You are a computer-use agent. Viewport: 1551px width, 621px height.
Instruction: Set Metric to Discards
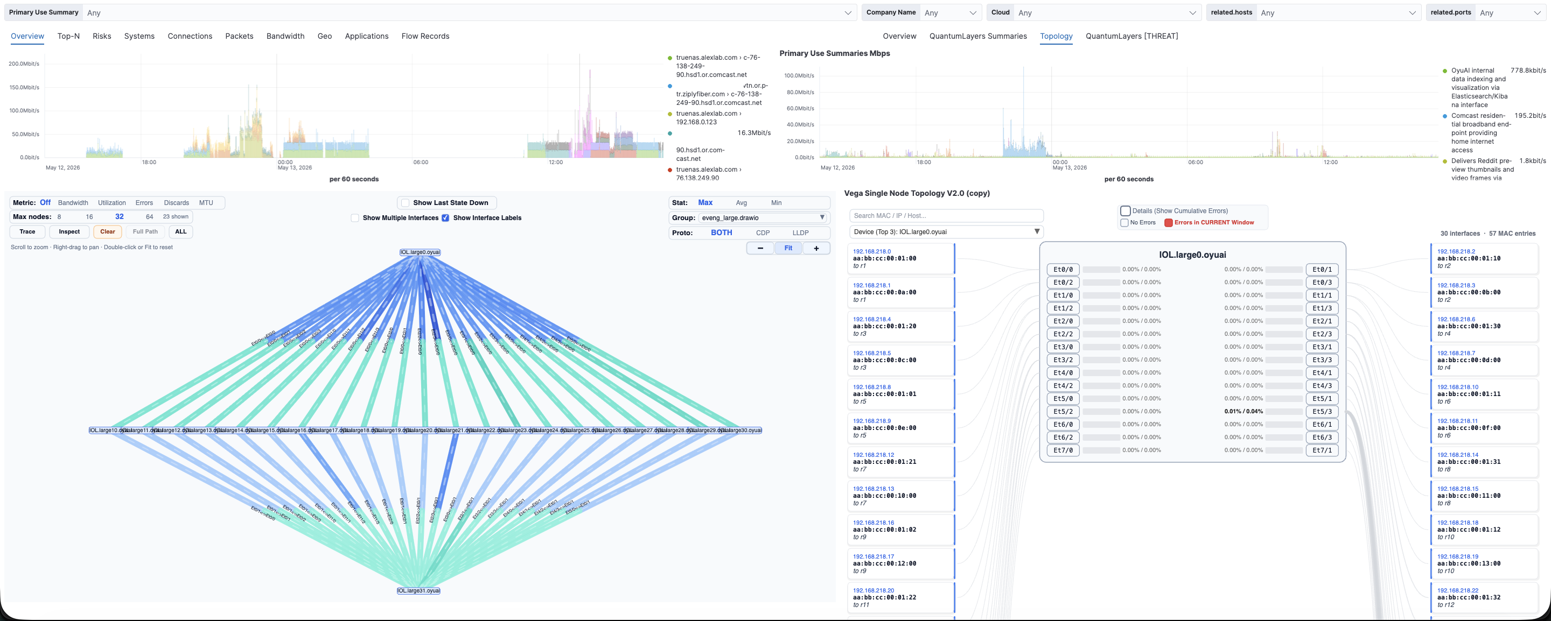click(x=177, y=203)
